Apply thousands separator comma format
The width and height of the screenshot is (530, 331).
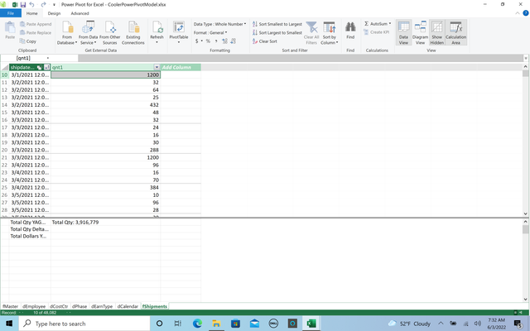coord(216,41)
